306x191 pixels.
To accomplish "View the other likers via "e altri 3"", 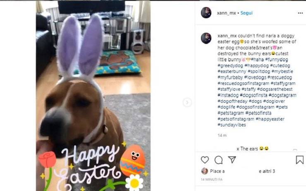I will pos(267,171).
